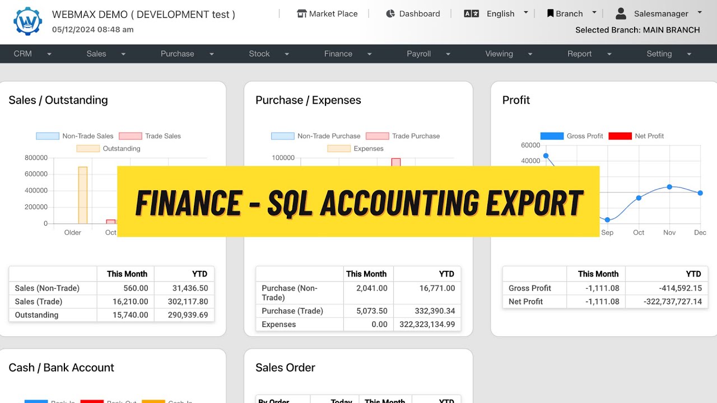Click the Branch bookmark icon

(550, 13)
